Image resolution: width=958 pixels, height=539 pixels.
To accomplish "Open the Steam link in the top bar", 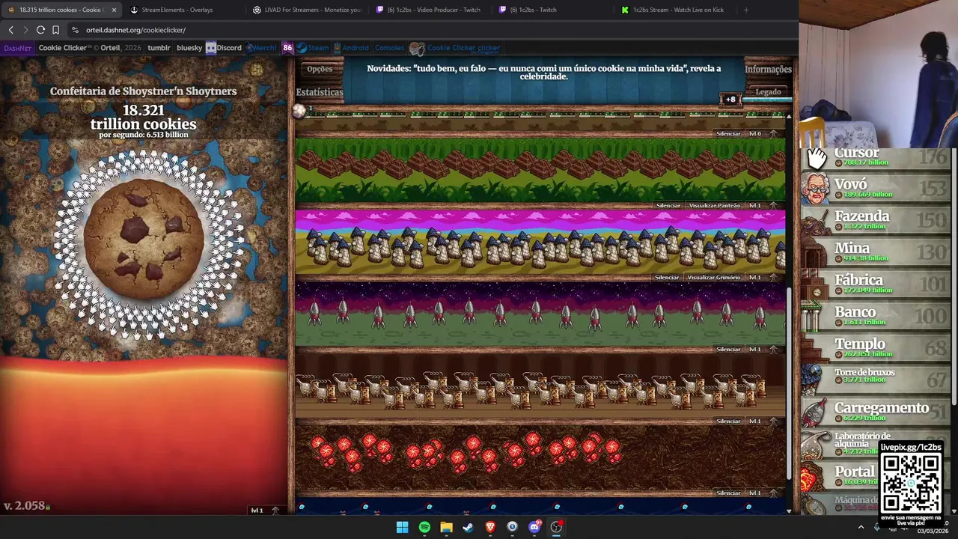I will [x=313, y=48].
